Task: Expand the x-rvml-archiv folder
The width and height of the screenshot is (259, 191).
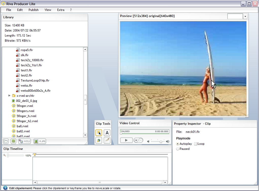Action: (x=9, y=96)
